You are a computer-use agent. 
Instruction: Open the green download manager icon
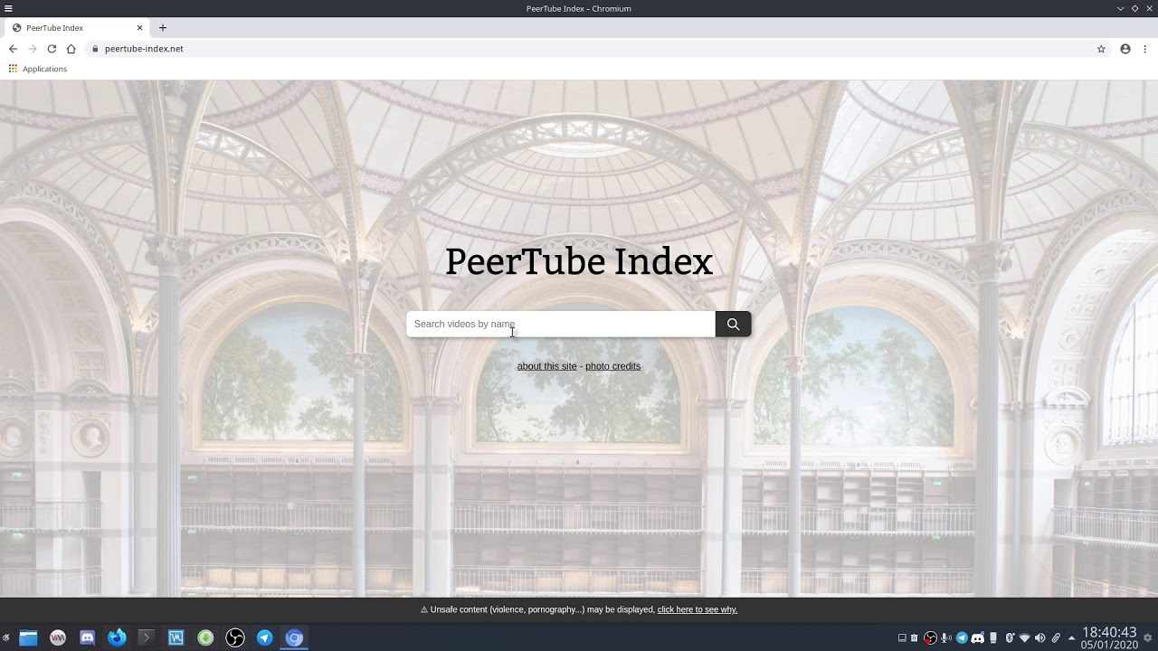pos(205,638)
